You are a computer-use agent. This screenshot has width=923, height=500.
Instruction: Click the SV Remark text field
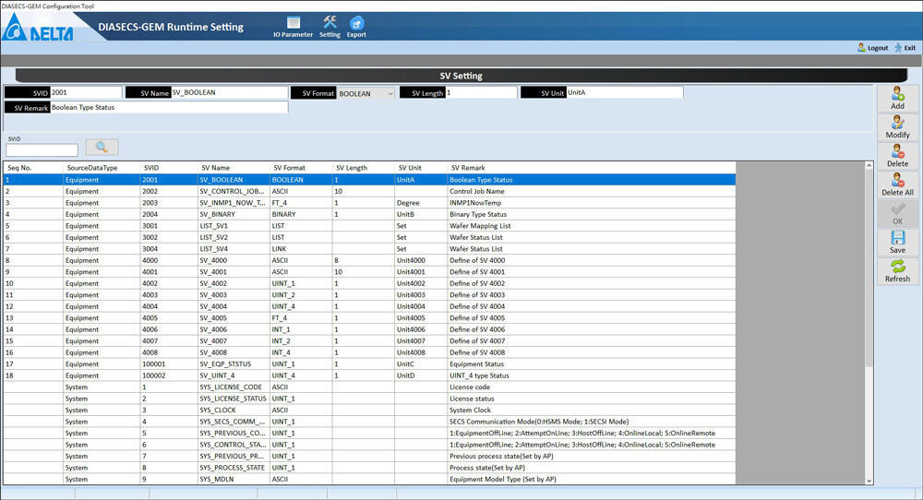point(168,108)
